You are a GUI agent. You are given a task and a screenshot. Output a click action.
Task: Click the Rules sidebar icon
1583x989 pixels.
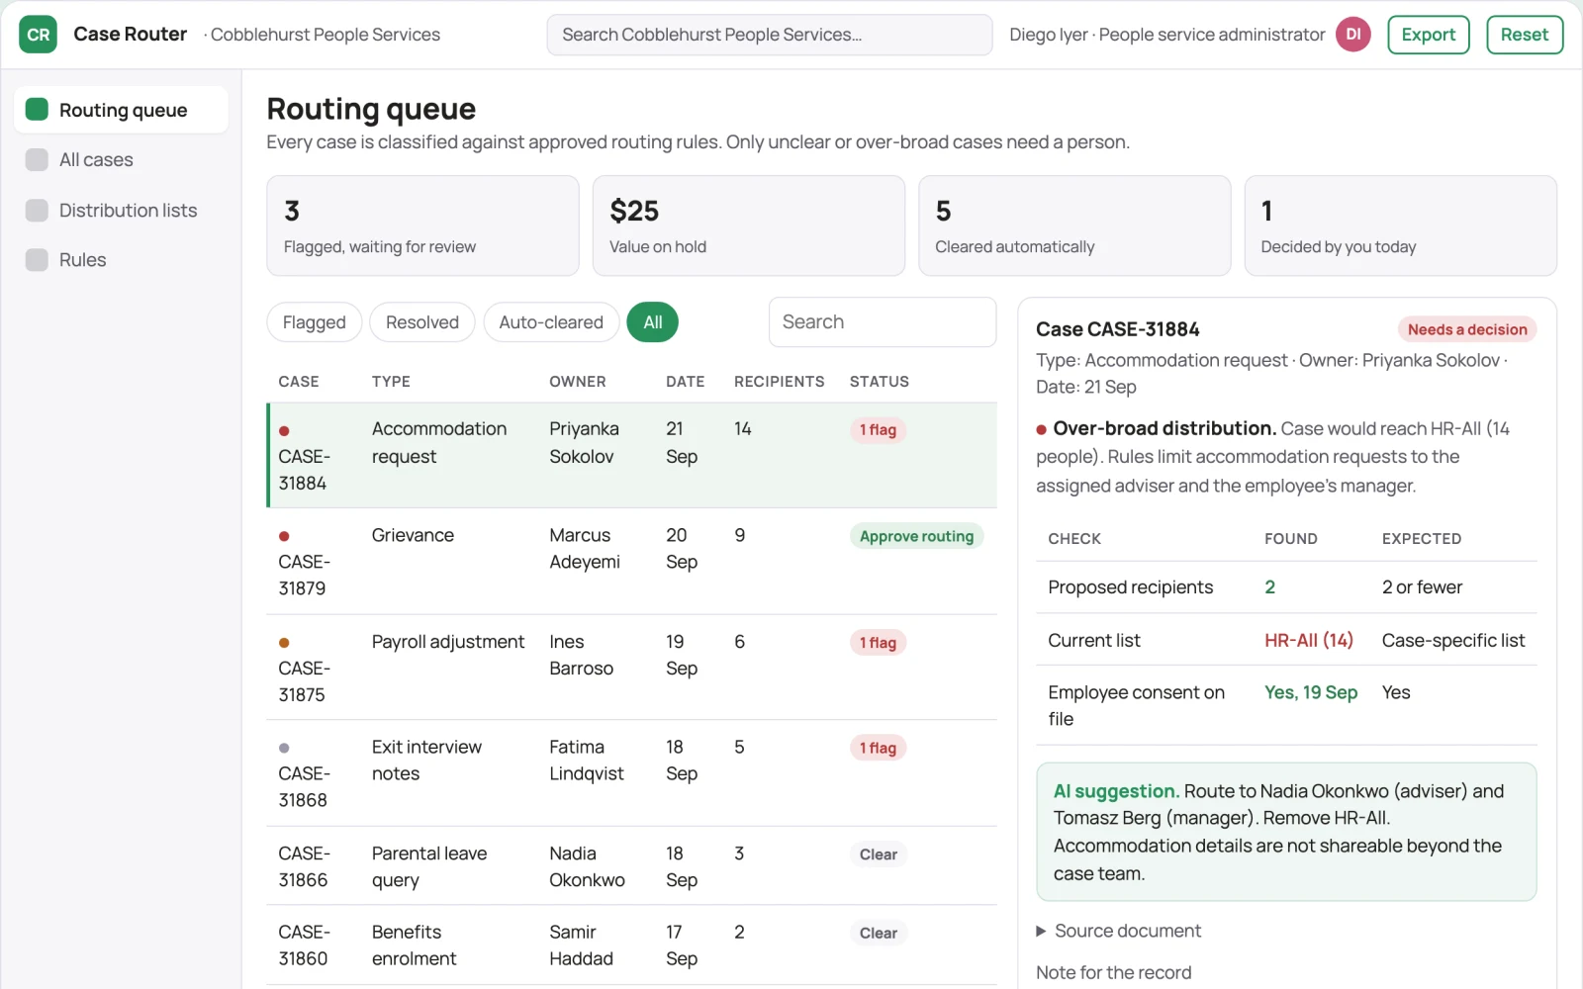37,260
